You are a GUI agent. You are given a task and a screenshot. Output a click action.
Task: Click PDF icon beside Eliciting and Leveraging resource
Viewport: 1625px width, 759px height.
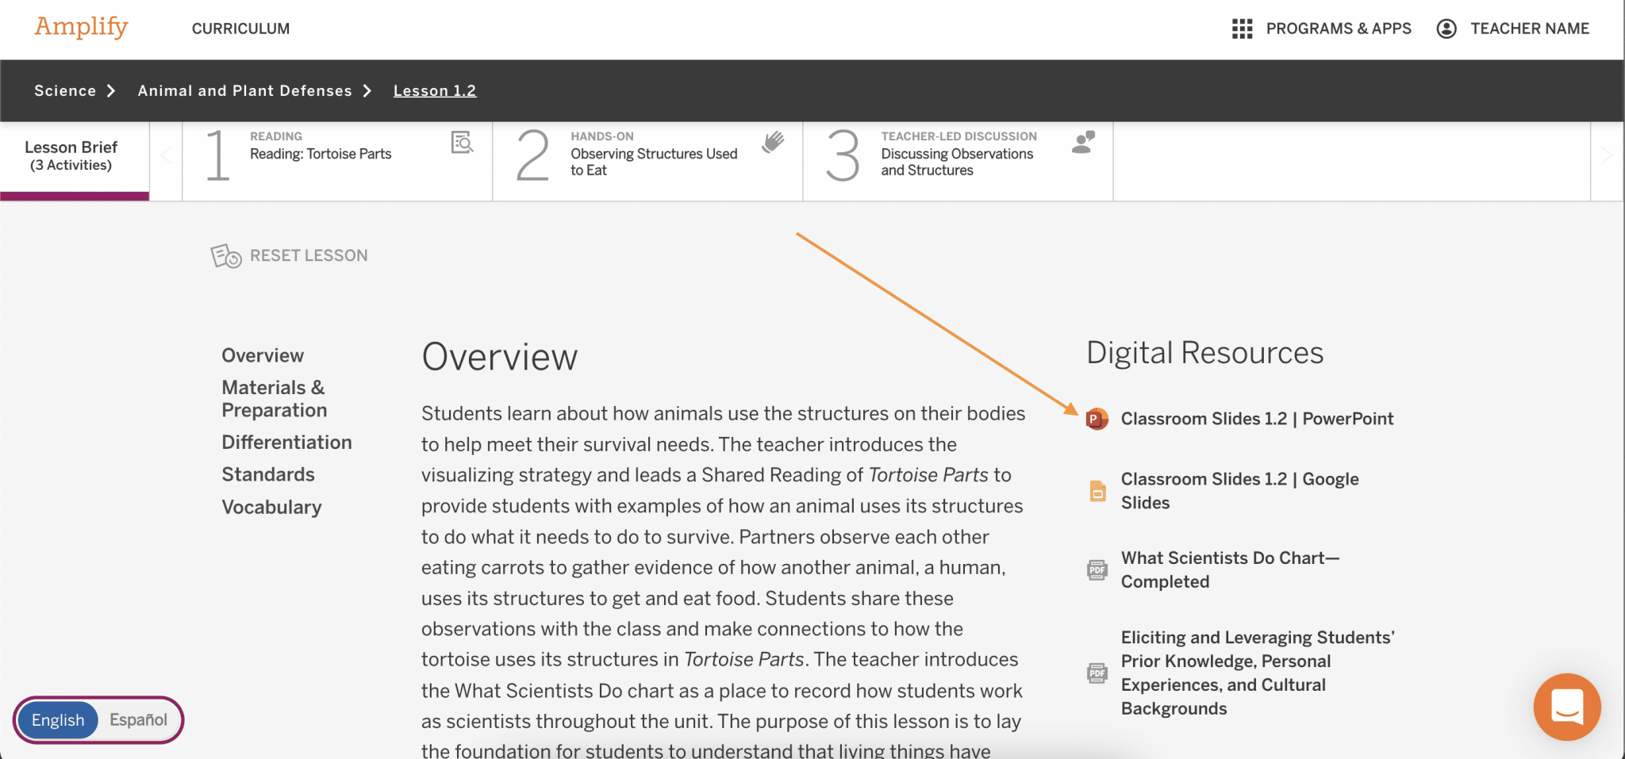tap(1097, 673)
